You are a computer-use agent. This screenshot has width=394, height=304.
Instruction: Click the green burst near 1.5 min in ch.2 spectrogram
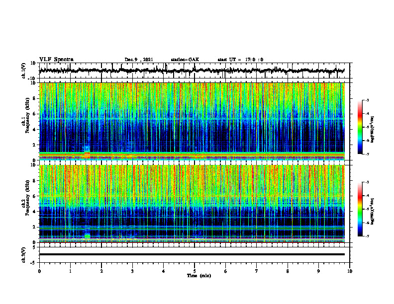click(87, 236)
